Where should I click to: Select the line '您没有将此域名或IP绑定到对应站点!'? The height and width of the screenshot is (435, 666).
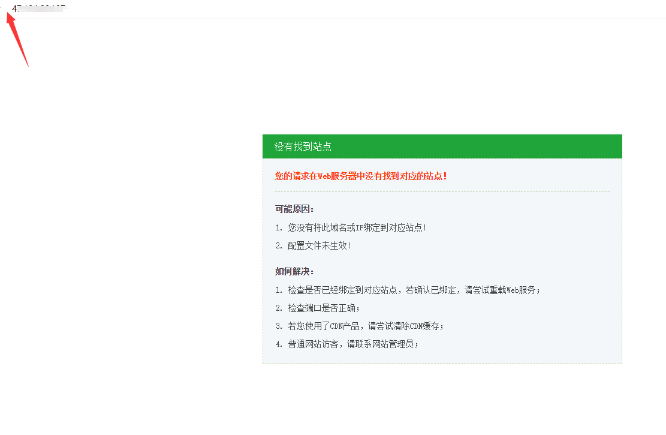[357, 227]
